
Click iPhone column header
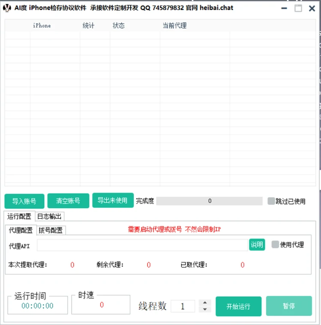pyautogui.click(x=42, y=26)
